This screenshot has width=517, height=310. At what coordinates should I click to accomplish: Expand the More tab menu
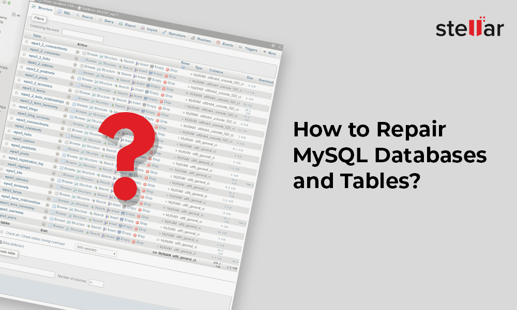pyautogui.click(x=269, y=53)
